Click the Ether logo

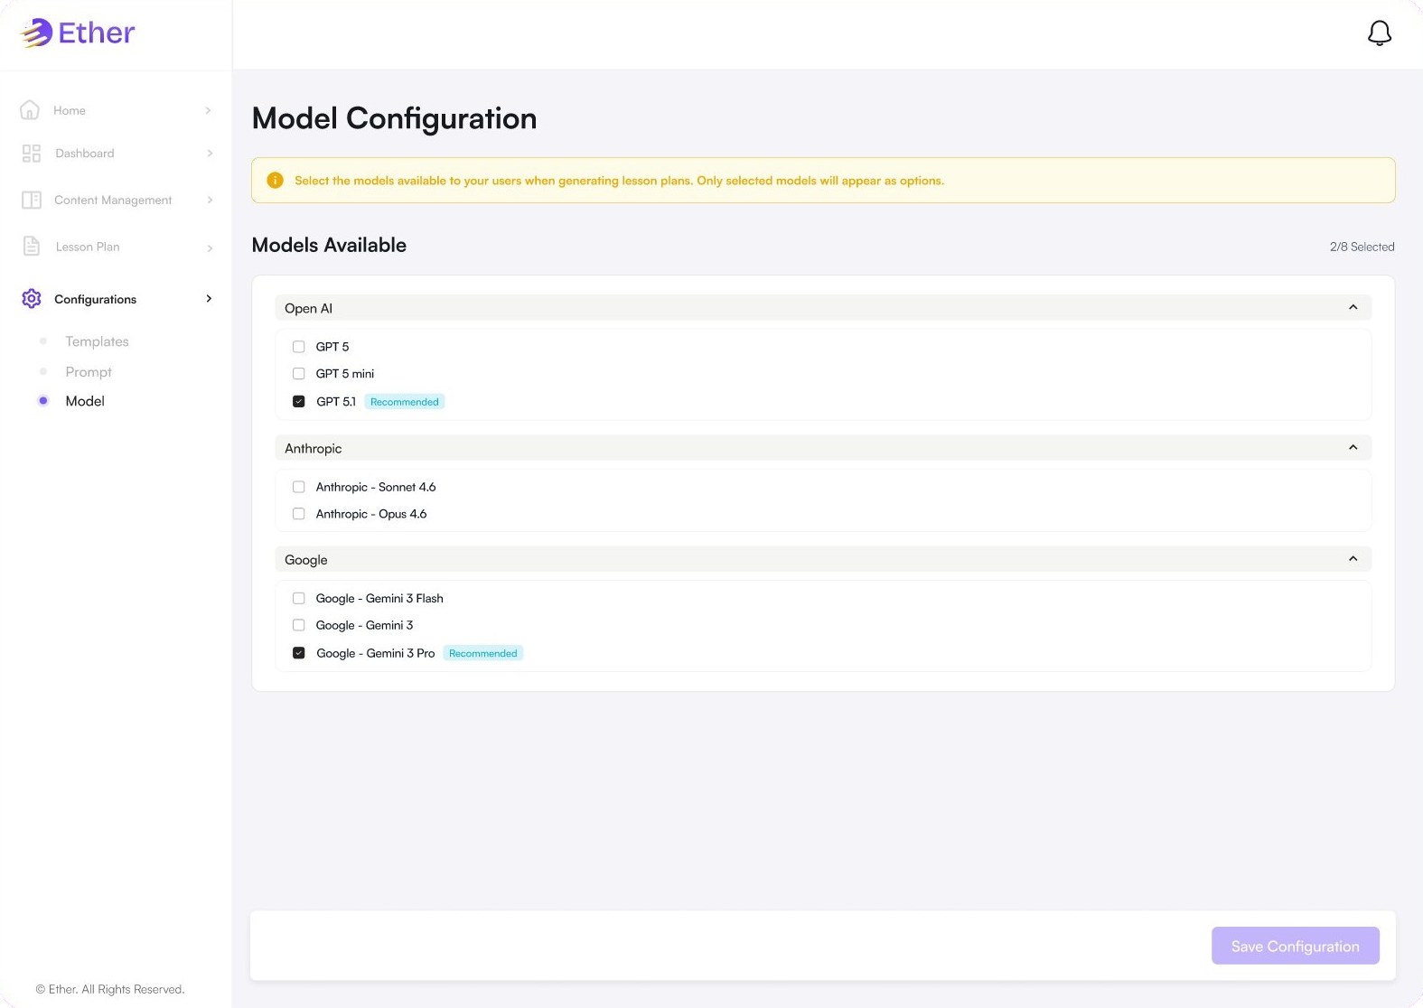78,33
